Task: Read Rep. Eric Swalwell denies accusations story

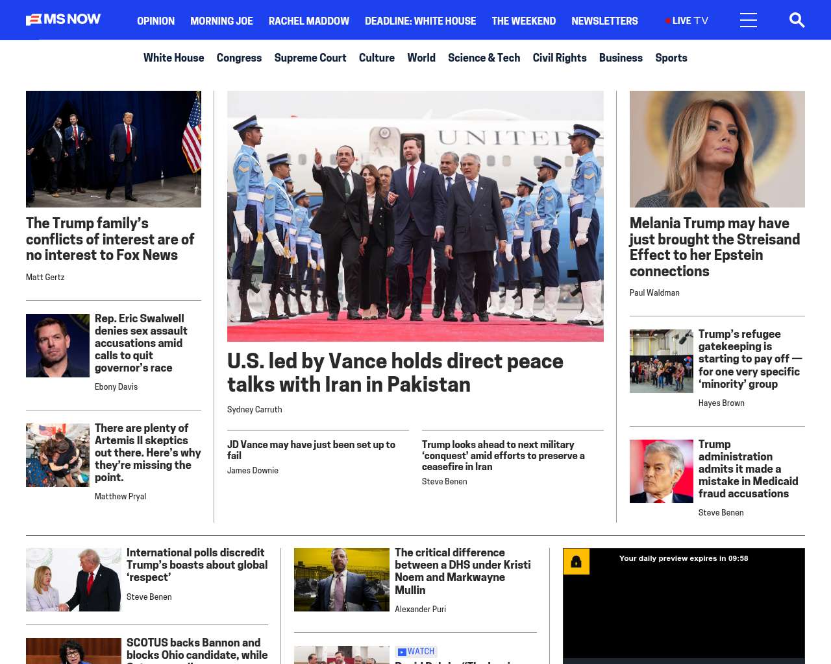Action: coord(141,343)
